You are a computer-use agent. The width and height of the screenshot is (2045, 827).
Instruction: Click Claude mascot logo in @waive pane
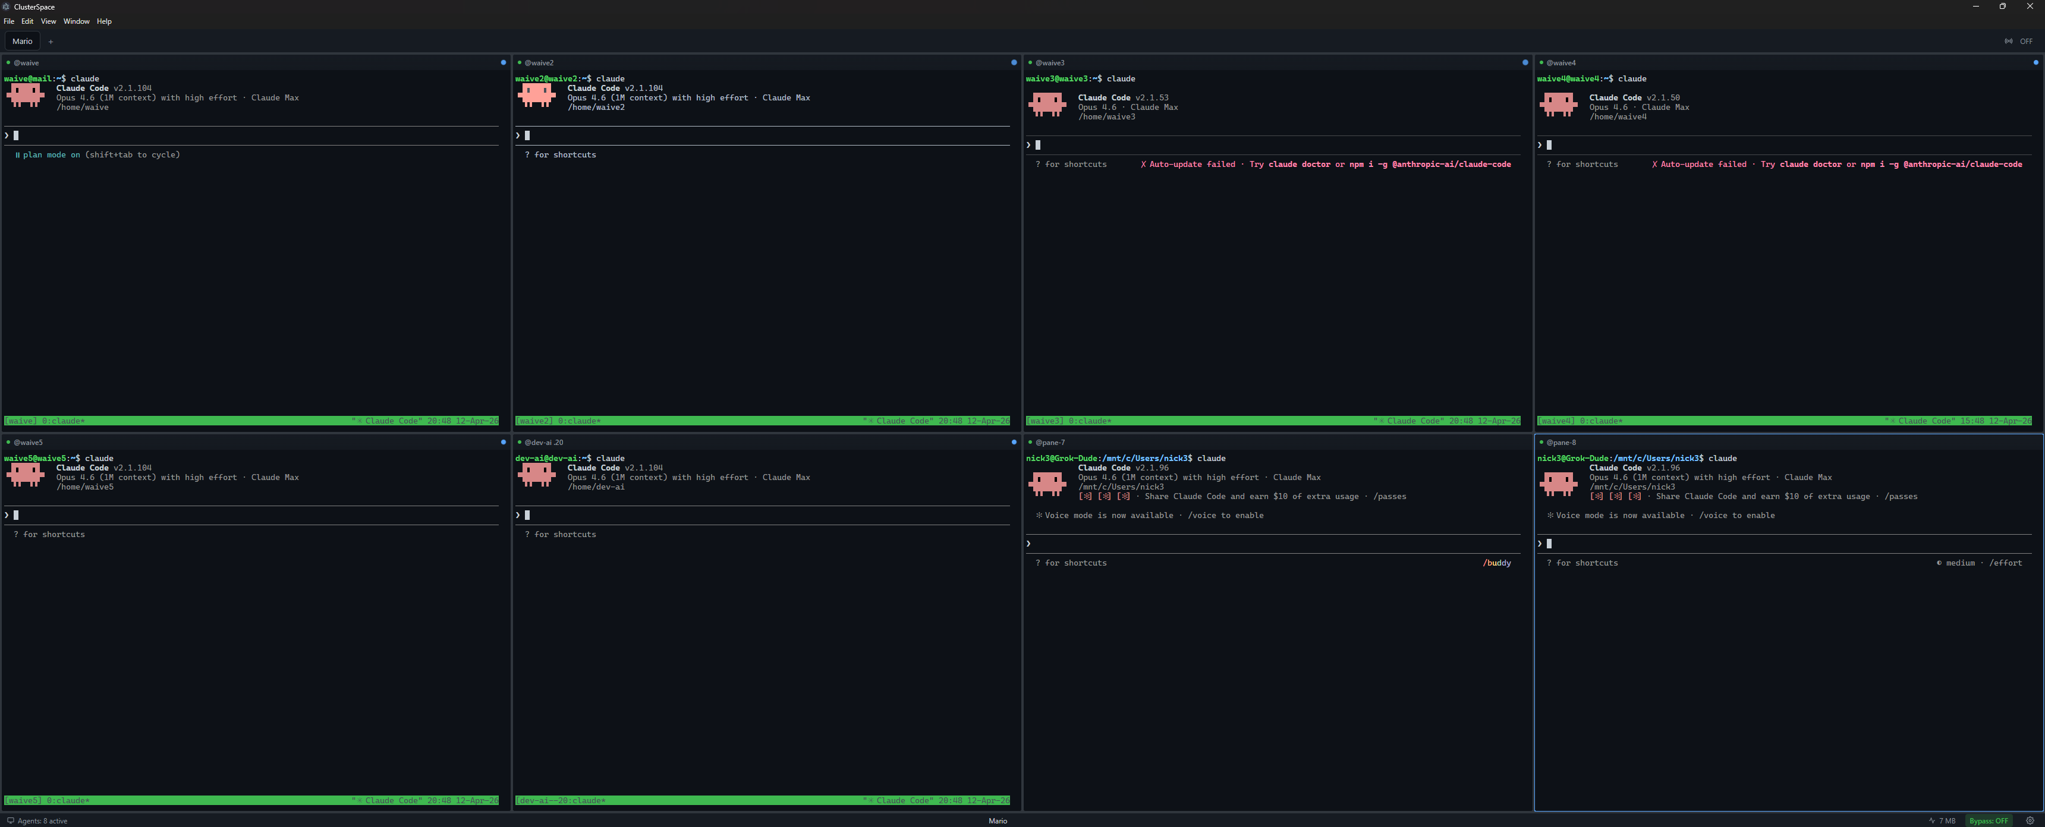[x=26, y=95]
